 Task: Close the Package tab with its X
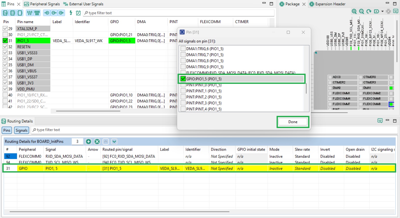[x=304, y=4]
